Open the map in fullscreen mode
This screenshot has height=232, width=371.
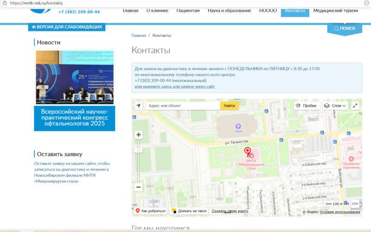355,106
